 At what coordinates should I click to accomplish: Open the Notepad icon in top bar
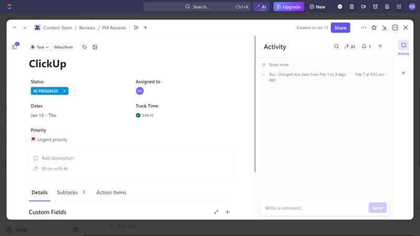click(x=352, y=7)
